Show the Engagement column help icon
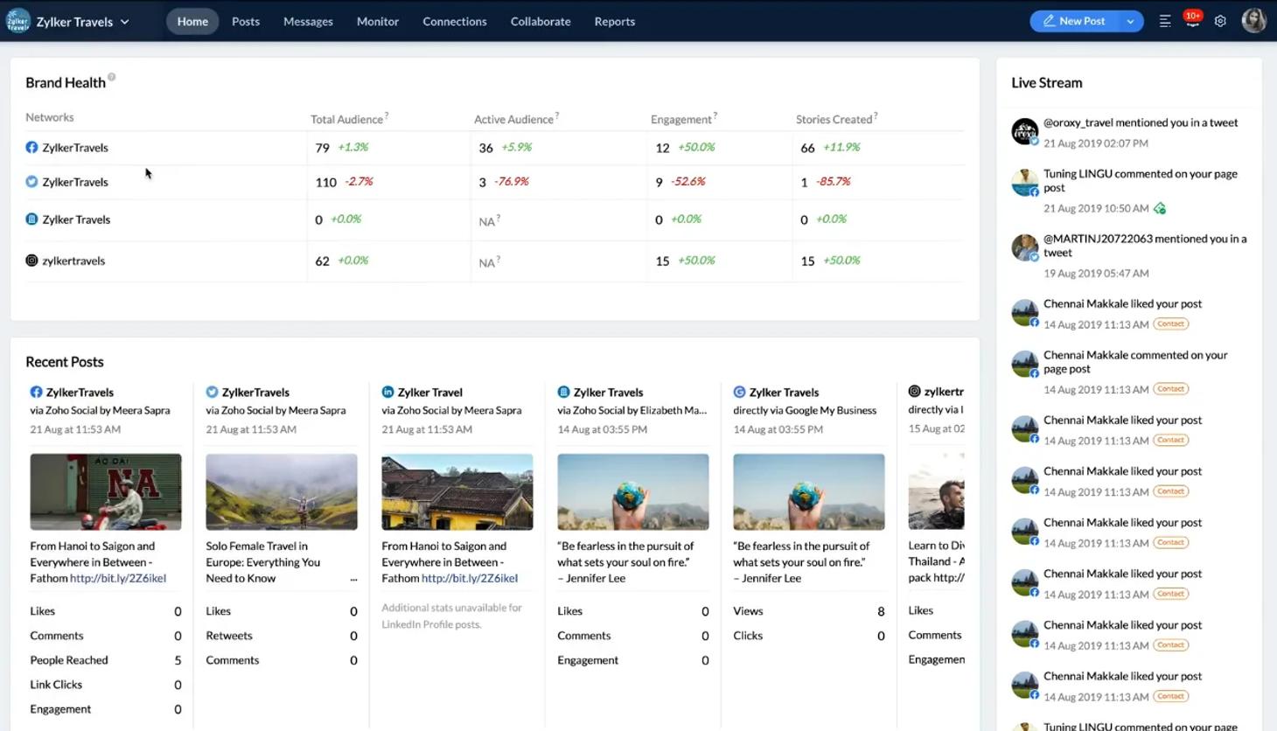Viewport: 1277px width, 731px height. [715, 115]
